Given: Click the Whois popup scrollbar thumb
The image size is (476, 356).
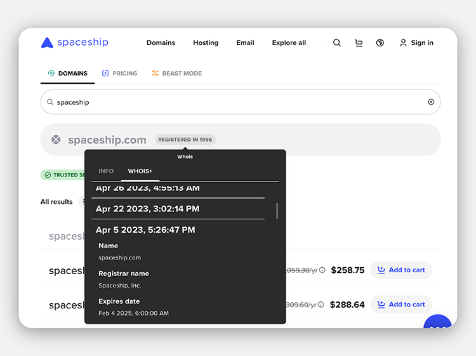Looking at the screenshot, I should [277, 211].
